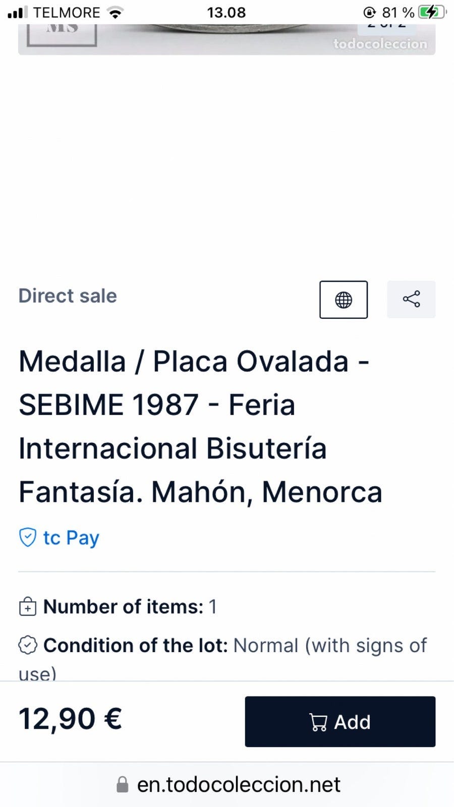The width and height of the screenshot is (454, 807).
Task: Open the globe language/translation button
Action: pyautogui.click(x=343, y=300)
